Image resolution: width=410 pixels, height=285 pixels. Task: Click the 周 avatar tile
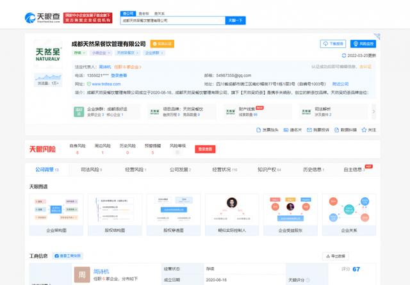coord(82,275)
